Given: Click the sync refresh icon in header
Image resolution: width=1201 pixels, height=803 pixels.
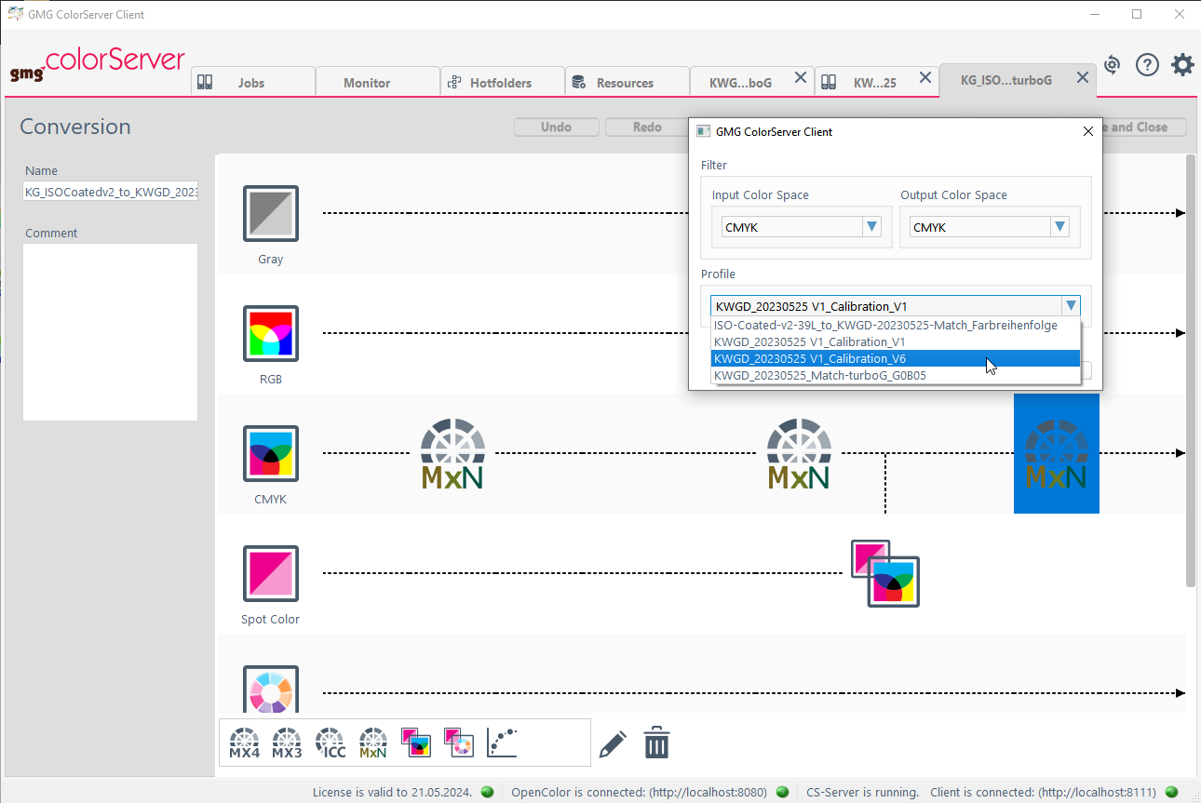Looking at the screenshot, I should (1112, 64).
